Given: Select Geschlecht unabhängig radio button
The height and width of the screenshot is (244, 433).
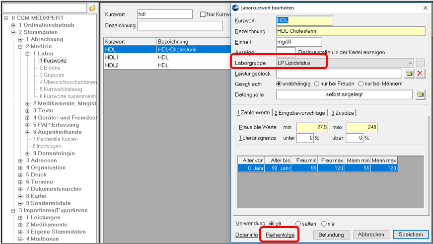Looking at the screenshot, I should (279, 83).
